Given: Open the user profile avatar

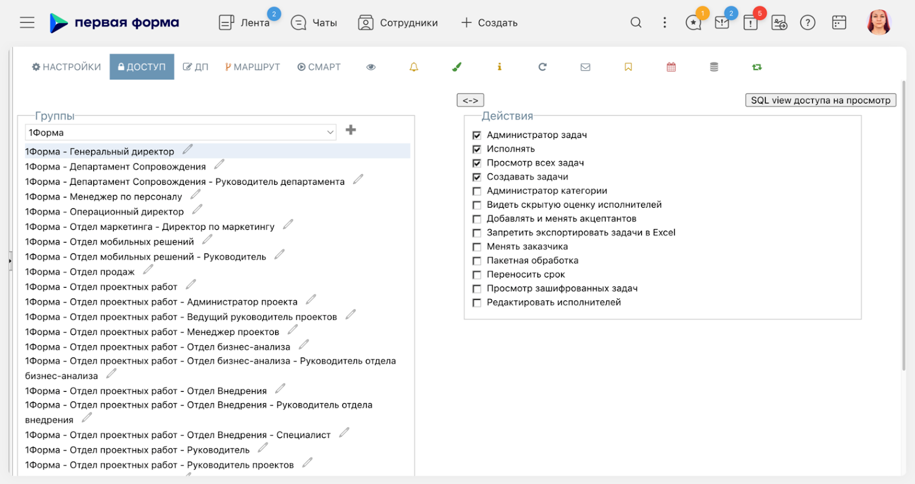Looking at the screenshot, I should (879, 22).
